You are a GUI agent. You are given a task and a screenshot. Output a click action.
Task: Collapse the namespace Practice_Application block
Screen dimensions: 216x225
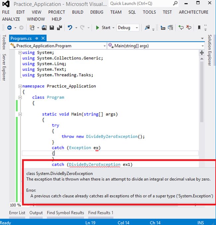tap(20, 86)
